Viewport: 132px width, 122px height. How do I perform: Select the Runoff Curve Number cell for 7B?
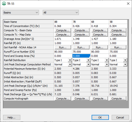(x=81, y=52)
